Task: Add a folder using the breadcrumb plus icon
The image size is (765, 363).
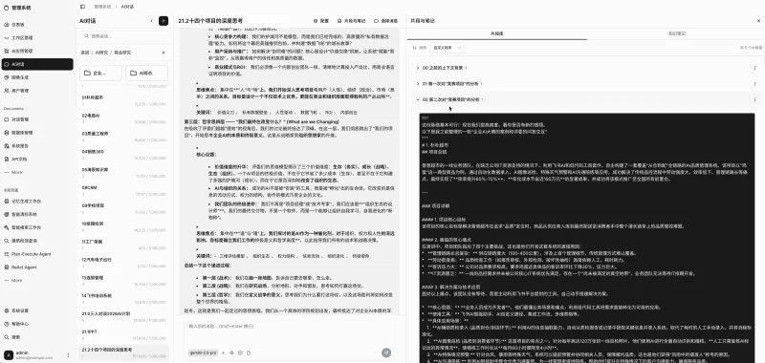Action: 163,53
